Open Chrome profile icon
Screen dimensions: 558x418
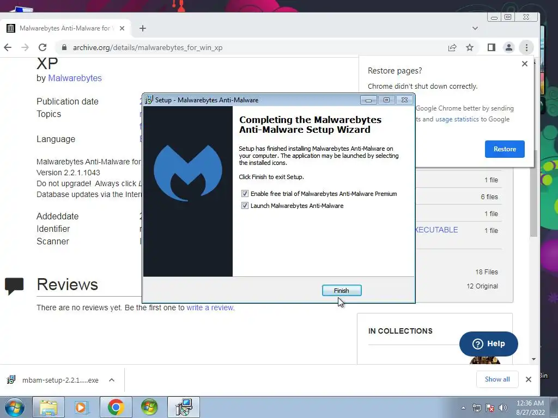tap(509, 47)
